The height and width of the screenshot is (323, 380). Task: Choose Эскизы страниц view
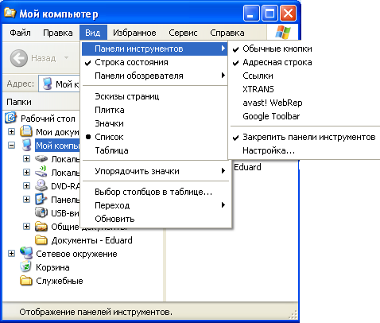155,96
